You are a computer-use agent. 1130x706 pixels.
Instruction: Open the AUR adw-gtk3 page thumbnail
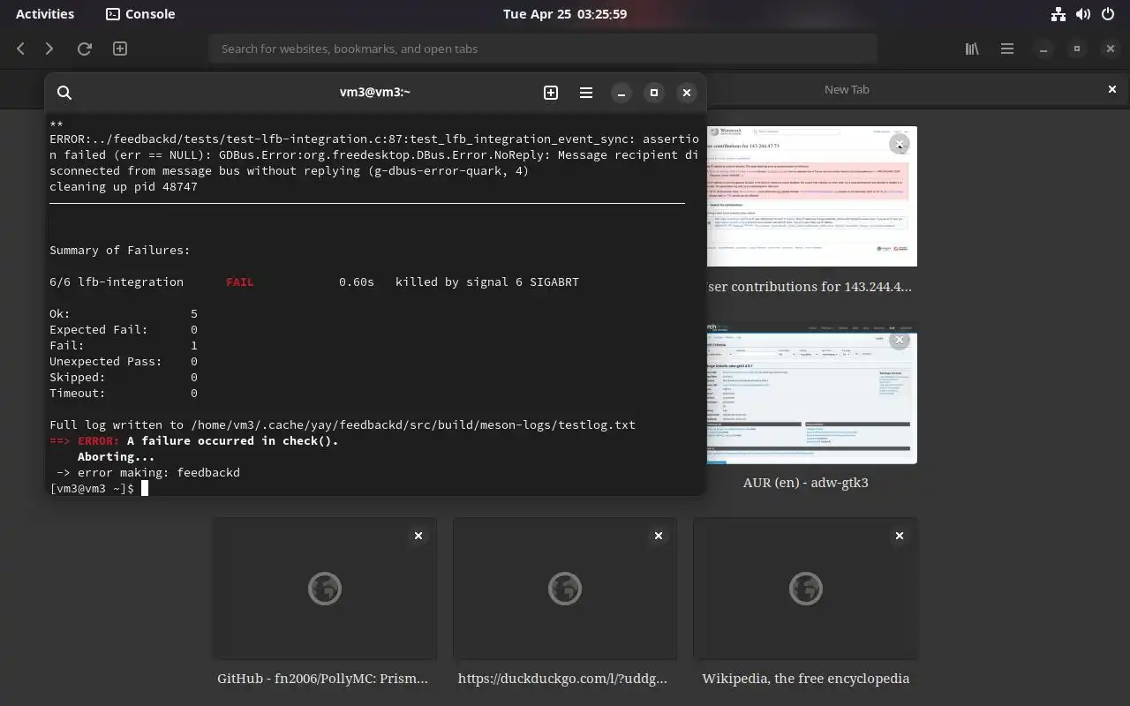[811, 393]
